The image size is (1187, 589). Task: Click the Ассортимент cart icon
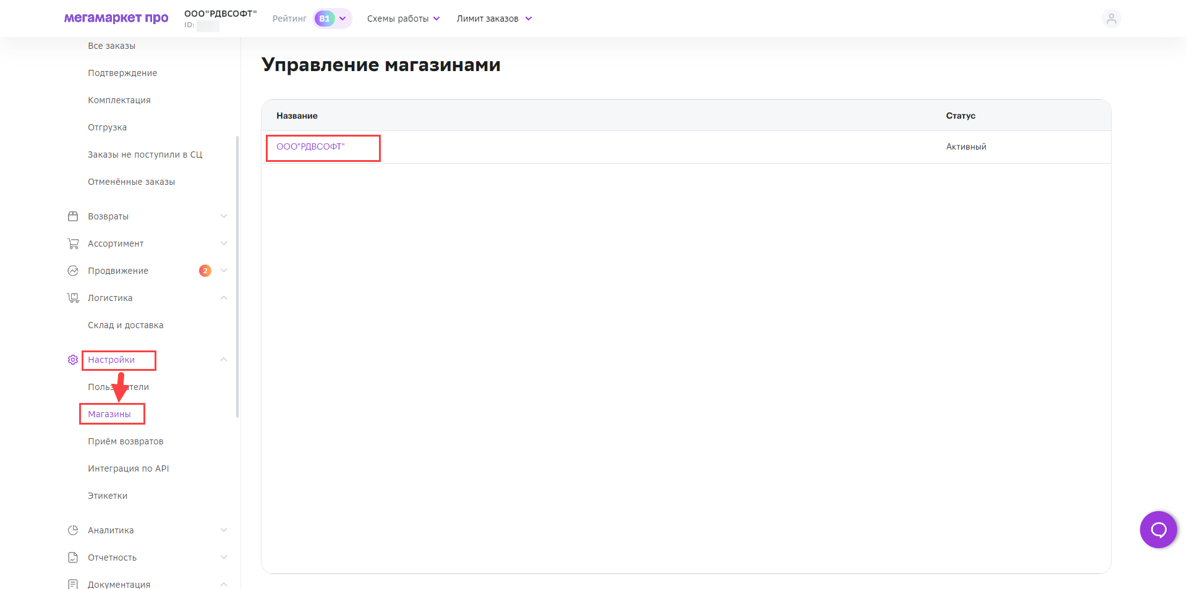tap(73, 244)
